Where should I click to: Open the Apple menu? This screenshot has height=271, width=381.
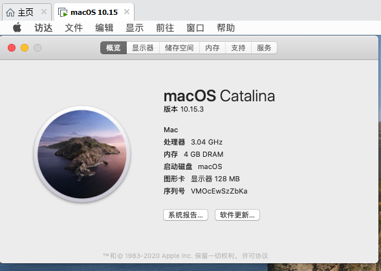tap(17, 27)
